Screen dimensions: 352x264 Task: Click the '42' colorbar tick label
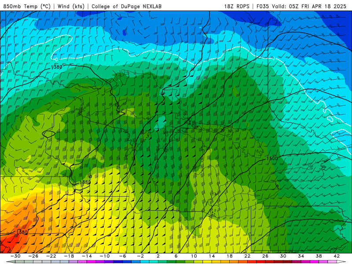click(x=337, y=256)
